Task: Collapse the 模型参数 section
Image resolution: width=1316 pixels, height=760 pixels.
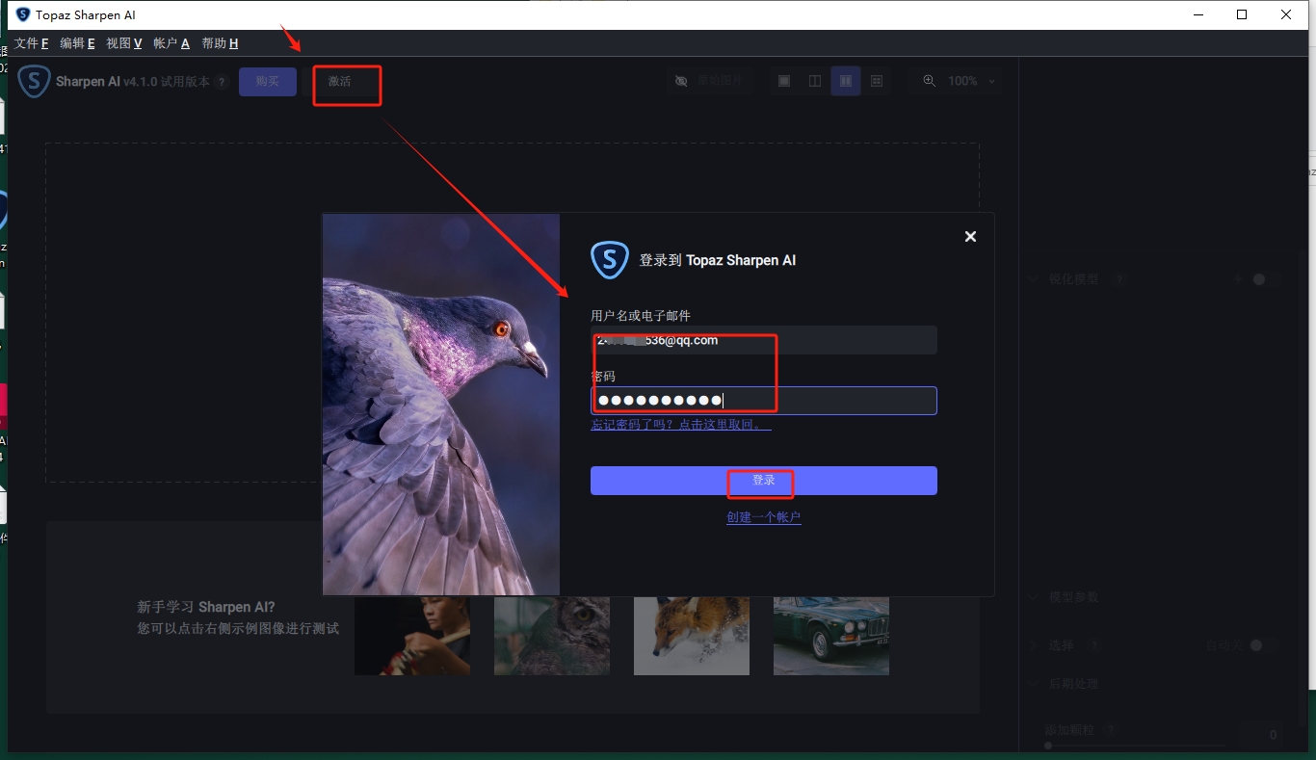Action: click(1034, 597)
